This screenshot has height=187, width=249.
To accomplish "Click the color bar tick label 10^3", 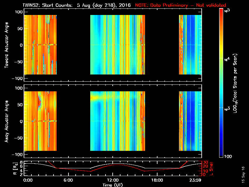I will (227, 109).
